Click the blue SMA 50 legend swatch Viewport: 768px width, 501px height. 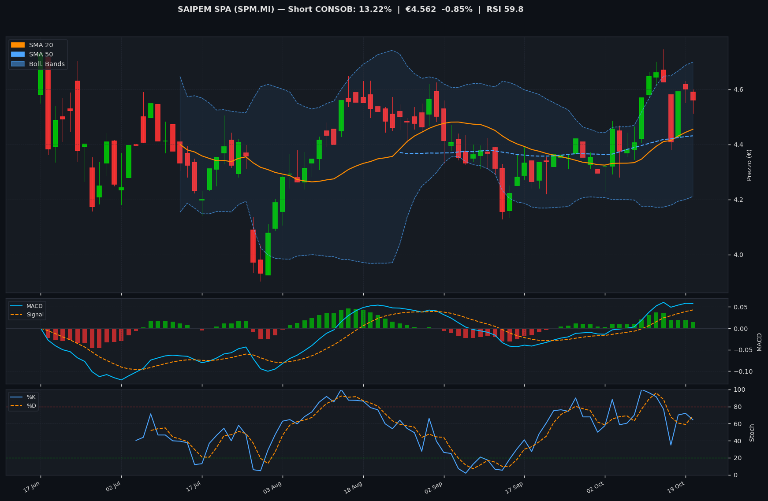18,54
